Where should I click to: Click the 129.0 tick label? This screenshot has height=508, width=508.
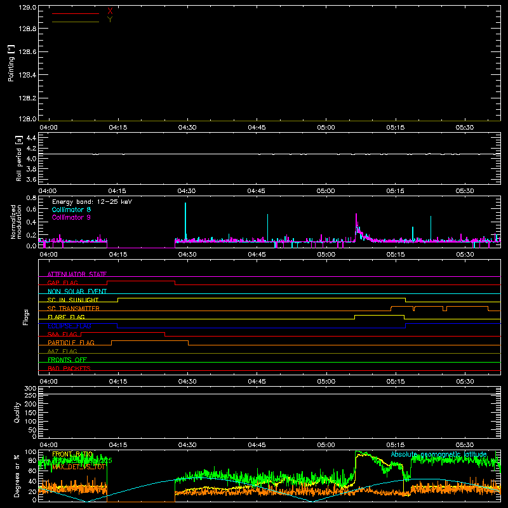coord(27,8)
